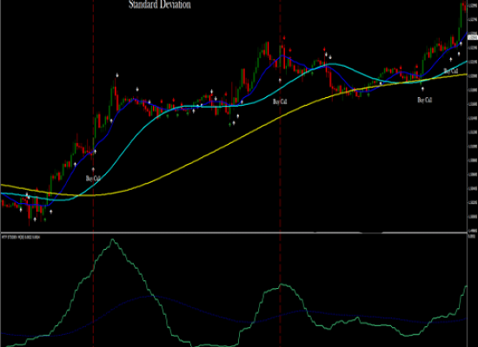The height and width of the screenshot is (347, 478).
Task: Select the white arrow above the rightmost lower Buy Call label
Action: 422,88
